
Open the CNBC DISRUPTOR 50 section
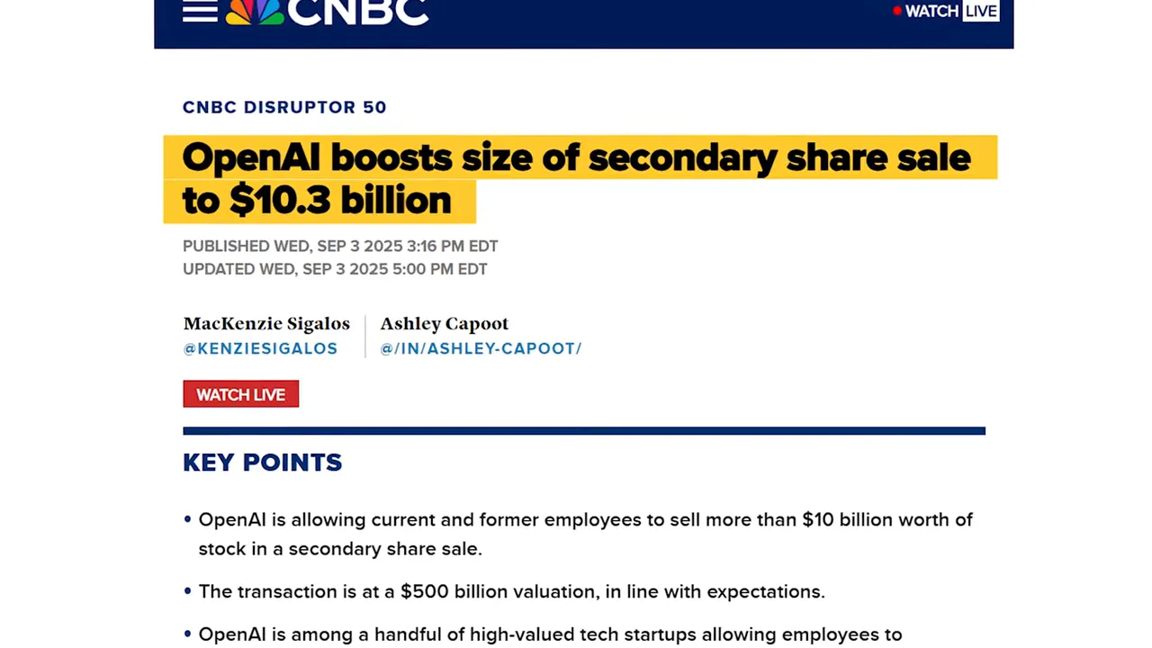click(284, 106)
